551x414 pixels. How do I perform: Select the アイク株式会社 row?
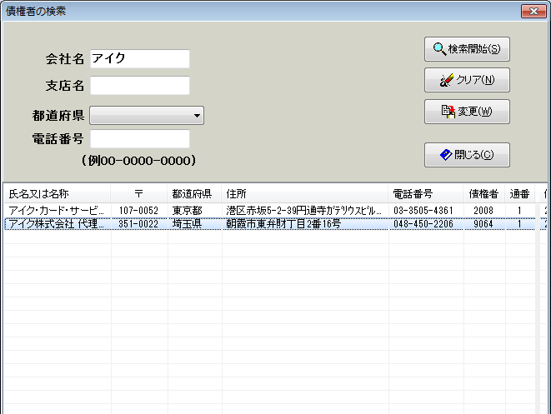56,224
